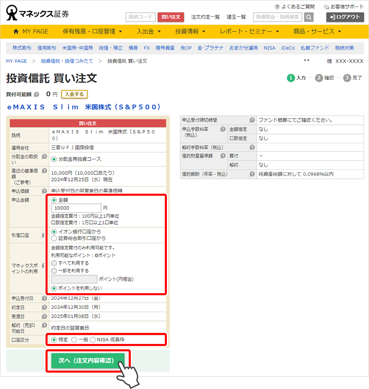Select NISA 成長枠 account type
Viewport: 369px width, 389px height.
(x=93, y=340)
